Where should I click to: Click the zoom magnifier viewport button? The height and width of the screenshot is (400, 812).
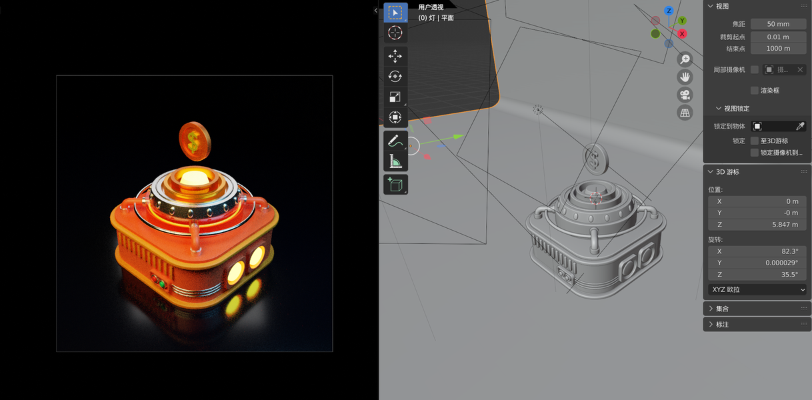685,59
